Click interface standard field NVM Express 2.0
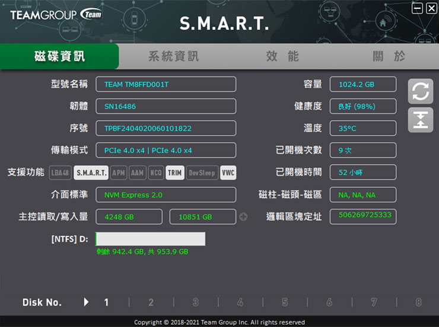This screenshot has width=439, height=327. [x=166, y=195]
